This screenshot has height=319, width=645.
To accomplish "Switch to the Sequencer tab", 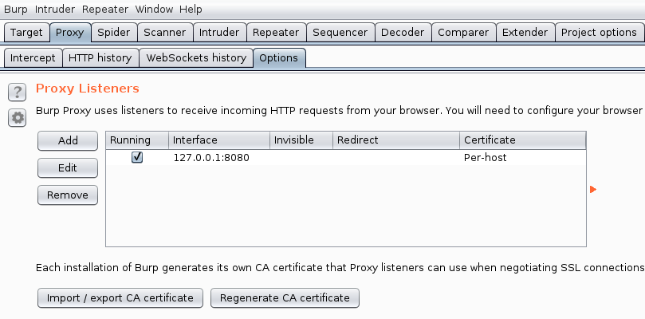I will (340, 33).
